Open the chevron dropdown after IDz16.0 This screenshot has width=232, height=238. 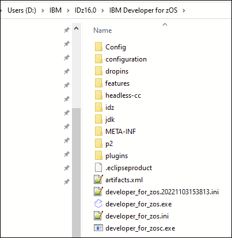pos(102,10)
